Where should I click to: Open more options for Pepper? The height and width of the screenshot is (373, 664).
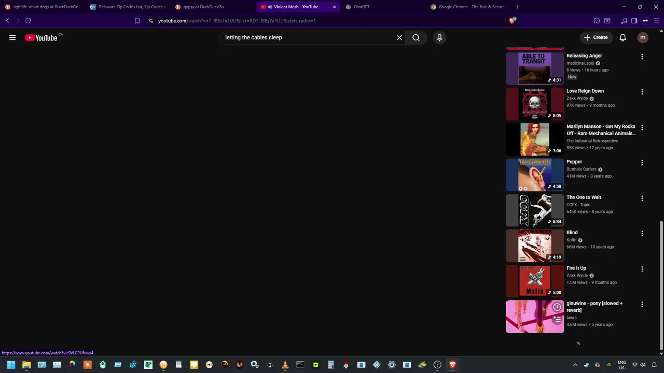click(x=642, y=163)
